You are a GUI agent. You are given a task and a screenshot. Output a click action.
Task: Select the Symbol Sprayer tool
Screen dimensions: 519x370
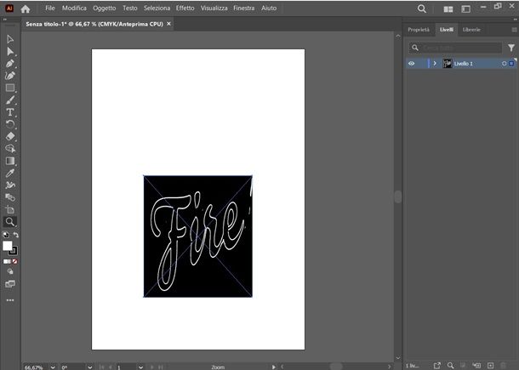10,185
